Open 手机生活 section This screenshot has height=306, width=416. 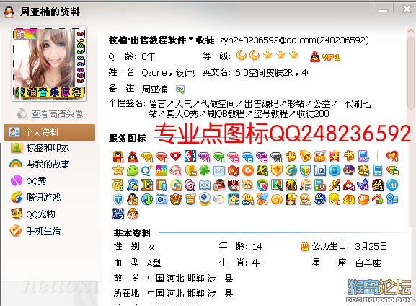(35, 230)
